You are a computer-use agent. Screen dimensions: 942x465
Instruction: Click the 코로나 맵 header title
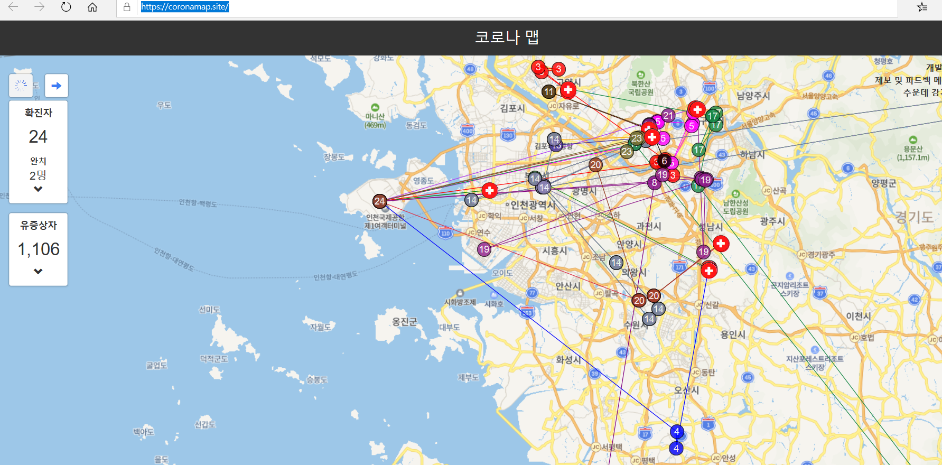tap(507, 37)
